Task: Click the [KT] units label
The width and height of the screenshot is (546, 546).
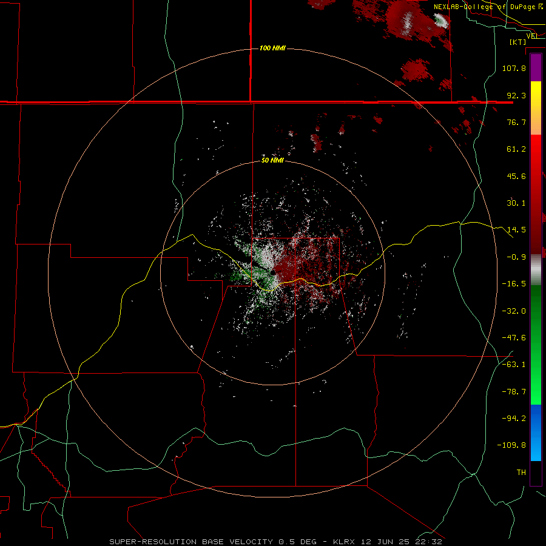Action: click(518, 42)
